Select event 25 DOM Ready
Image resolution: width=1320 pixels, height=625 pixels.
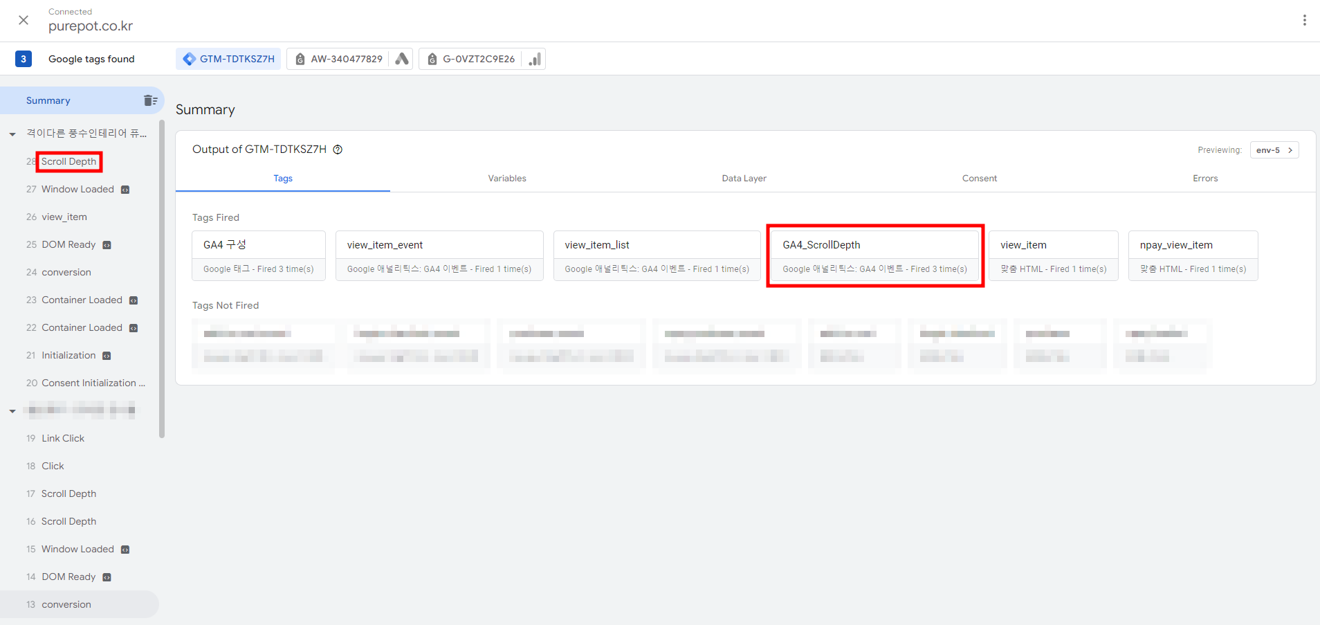(x=68, y=244)
